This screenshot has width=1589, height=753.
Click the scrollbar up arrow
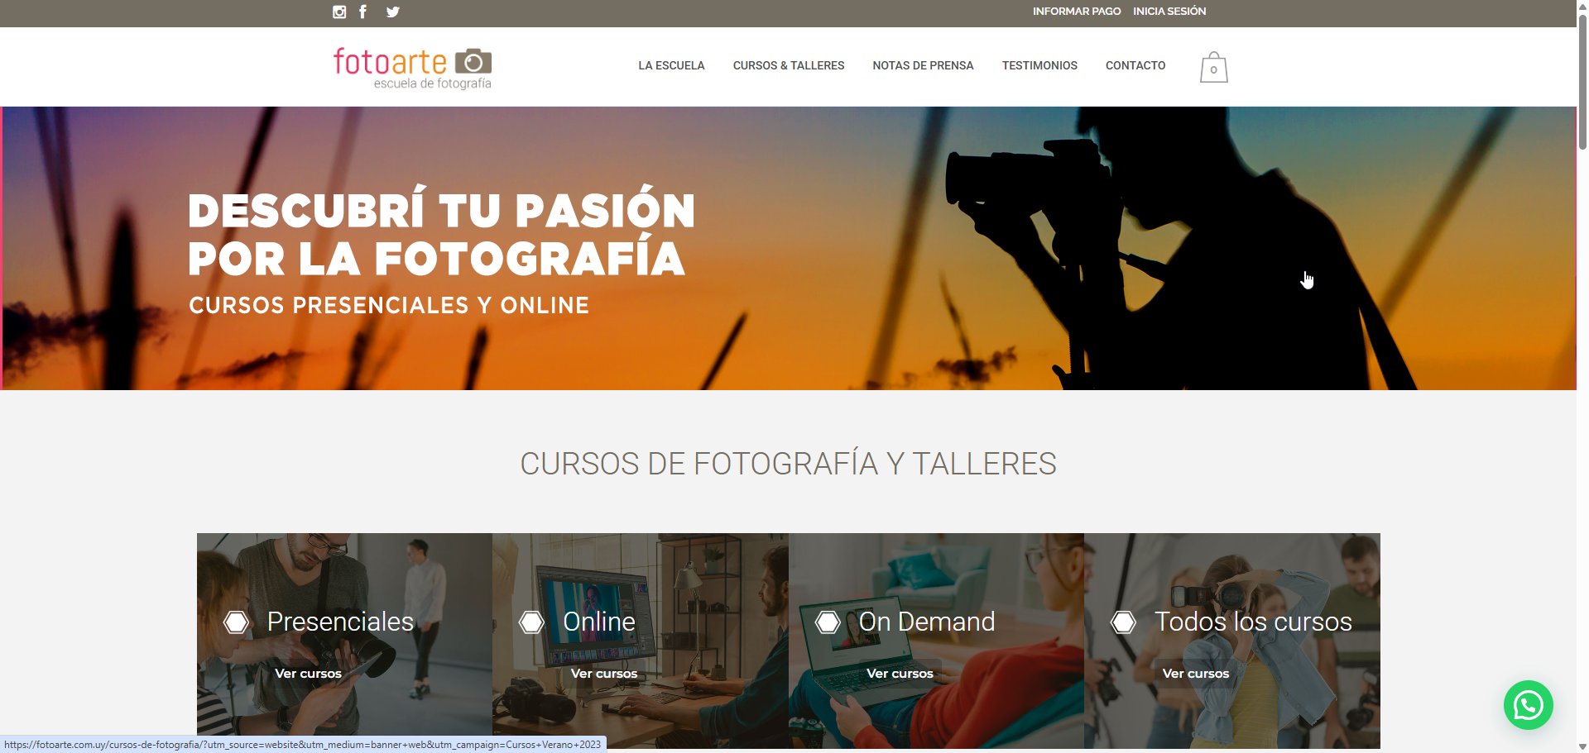pyautogui.click(x=1582, y=6)
